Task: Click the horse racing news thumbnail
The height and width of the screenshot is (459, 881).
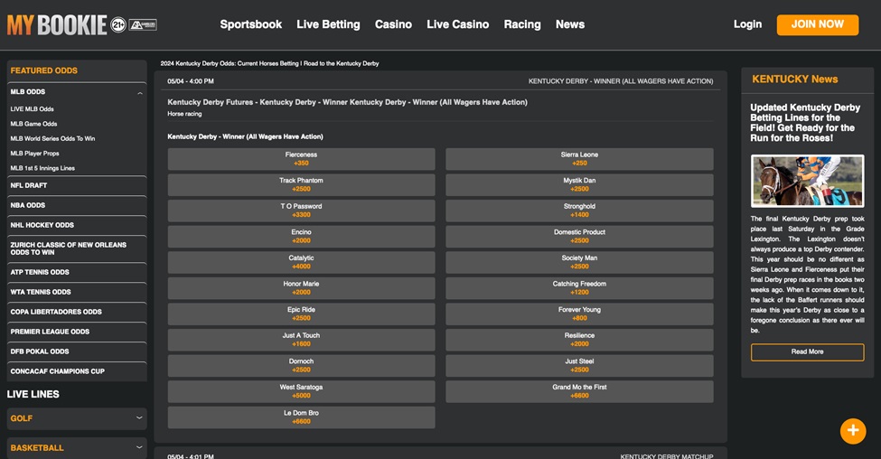Action: click(x=807, y=181)
